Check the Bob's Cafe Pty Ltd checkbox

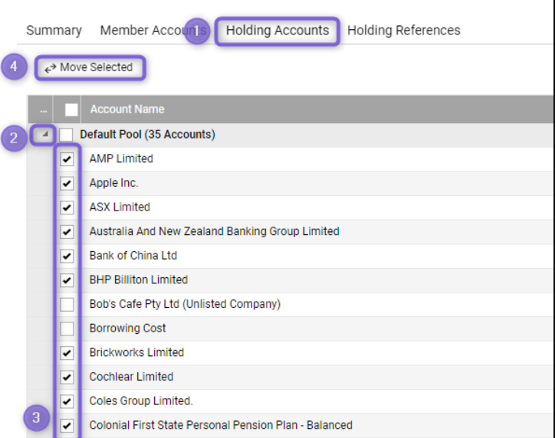pos(67,304)
